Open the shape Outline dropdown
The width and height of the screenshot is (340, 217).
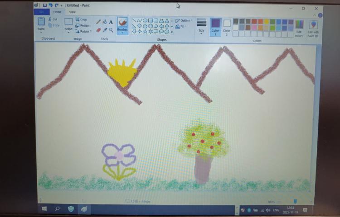click(x=184, y=20)
